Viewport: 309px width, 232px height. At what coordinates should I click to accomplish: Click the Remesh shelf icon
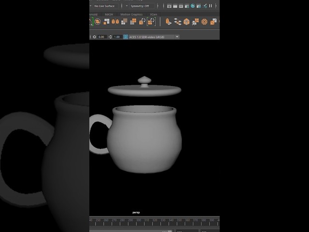142,21
